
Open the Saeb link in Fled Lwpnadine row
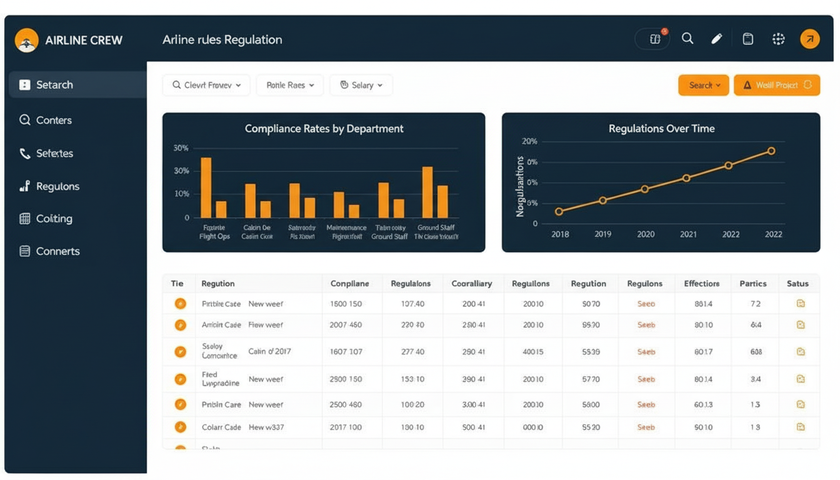(646, 379)
